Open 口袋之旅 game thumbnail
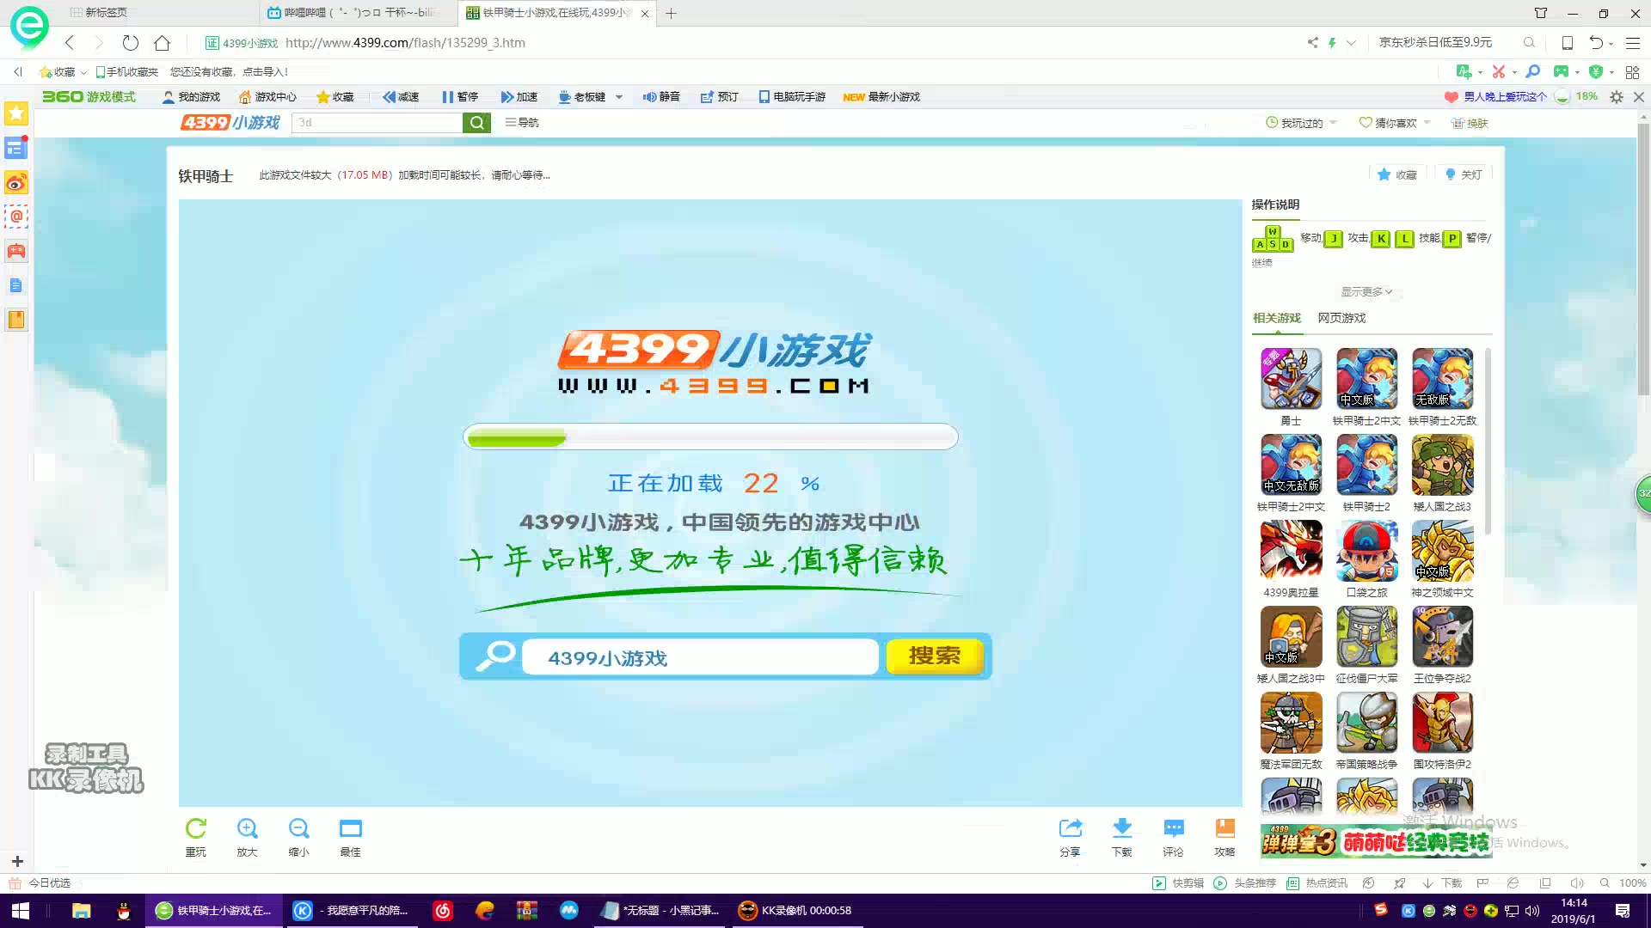The height and width of the screenshot is (928, 1651). coord(1366,551)
